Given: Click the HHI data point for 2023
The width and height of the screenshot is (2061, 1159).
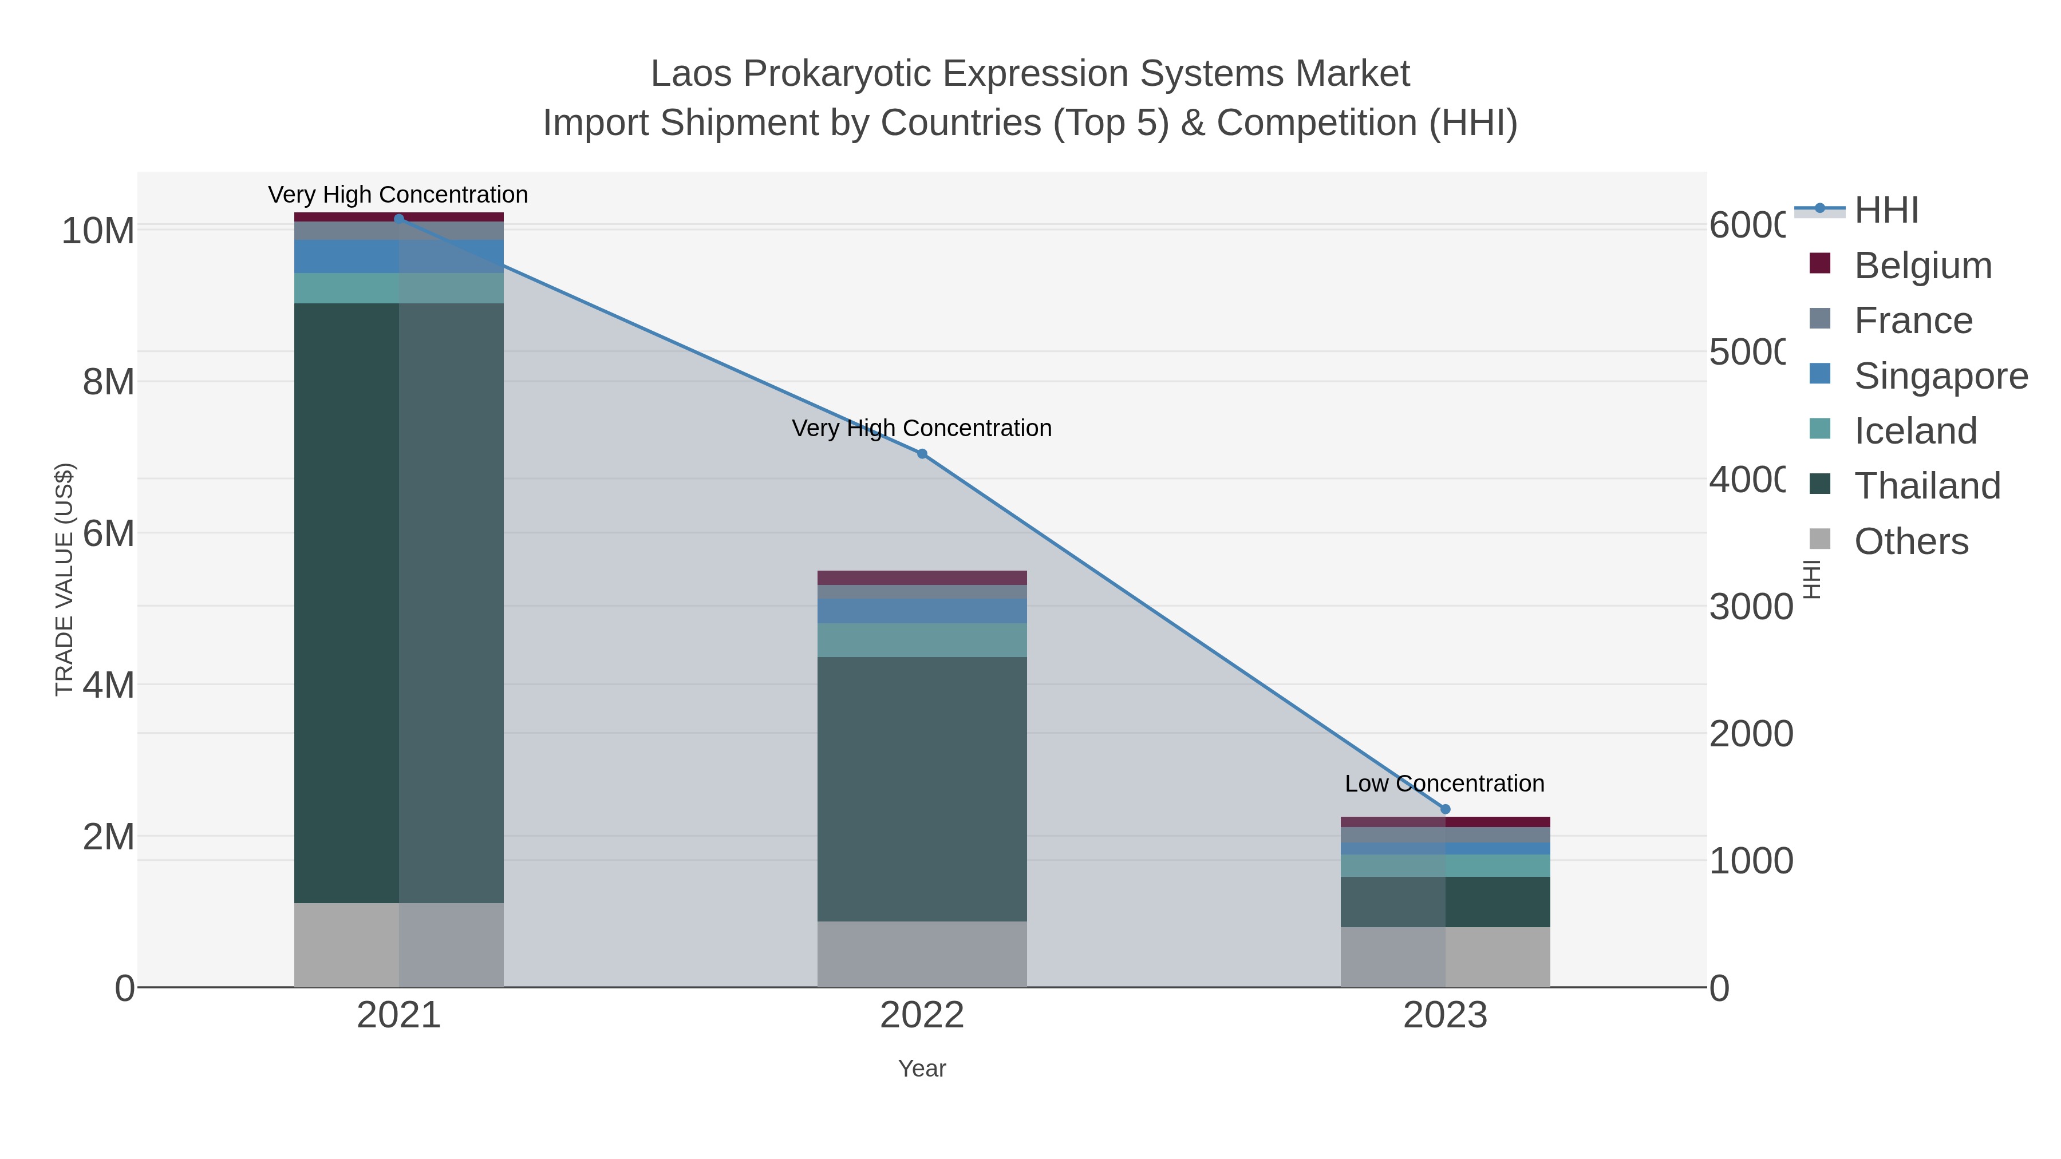Looking at the screenshot, I should pos(1445,809).
